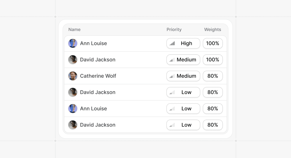Click the Weights column header
Screen dimensions: 291x158
click(212, 30)
